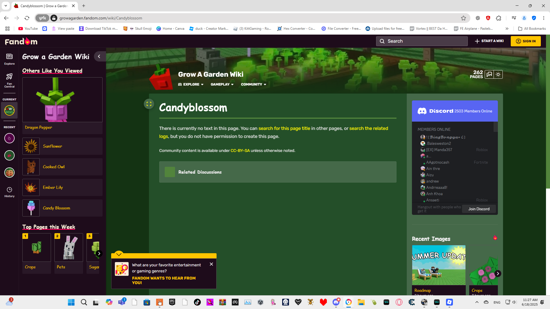Viewport: 550px width, 309px height.
Task: Open the Home - Canva bookmark
Action: coord(170,29)
